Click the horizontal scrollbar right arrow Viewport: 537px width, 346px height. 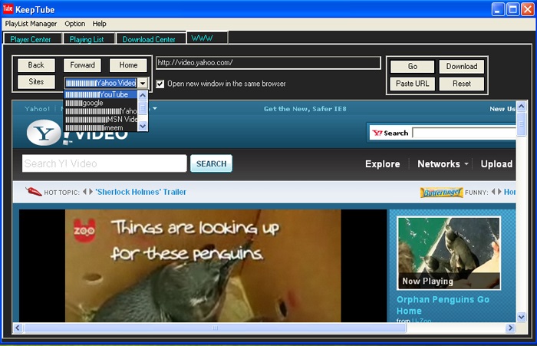pyautogui.click(x=510, y=328)
